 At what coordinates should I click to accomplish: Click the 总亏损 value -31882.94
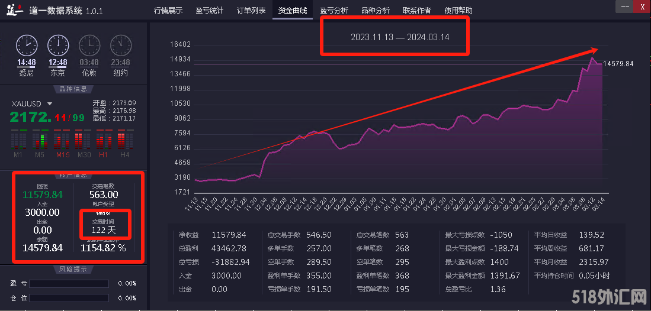230,263
